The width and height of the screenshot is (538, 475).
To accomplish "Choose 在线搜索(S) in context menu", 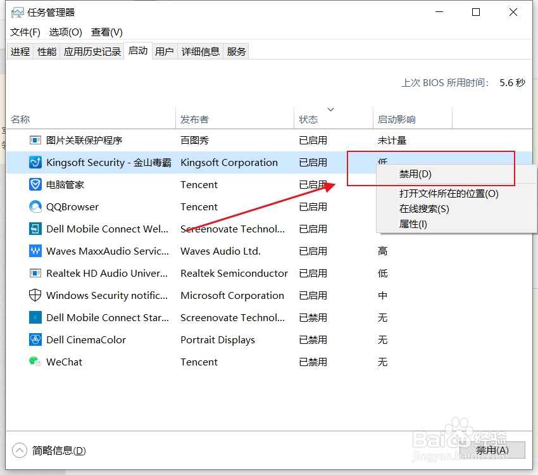I will (424, 208).
